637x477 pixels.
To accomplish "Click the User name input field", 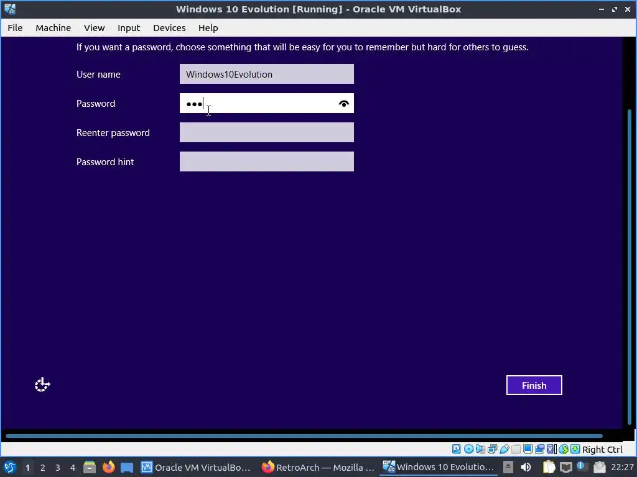I will pos(266,74).
